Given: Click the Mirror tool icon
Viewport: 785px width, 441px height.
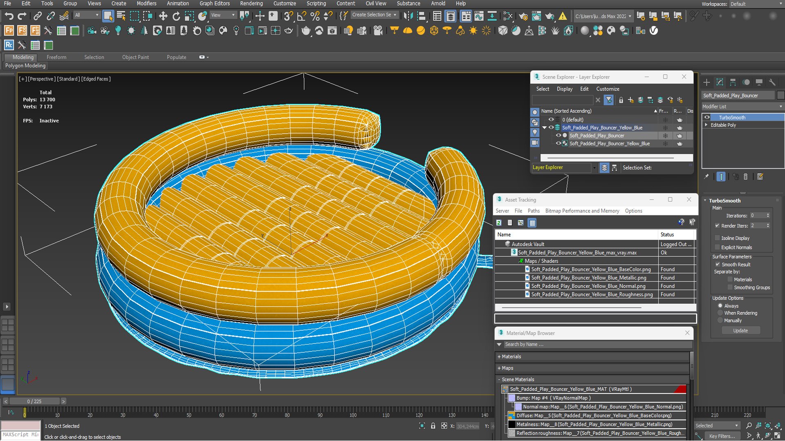Looking at the screenshot, I should [408, 16].
